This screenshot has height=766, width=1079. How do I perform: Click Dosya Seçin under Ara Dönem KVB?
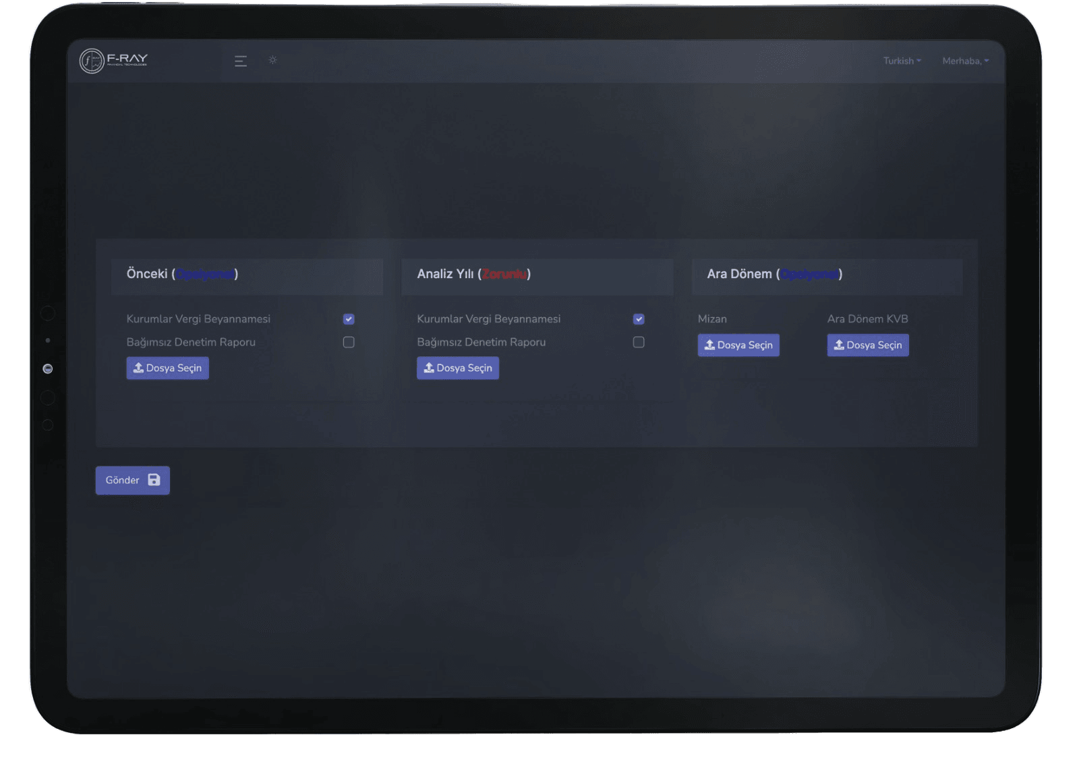pos(868,345)
